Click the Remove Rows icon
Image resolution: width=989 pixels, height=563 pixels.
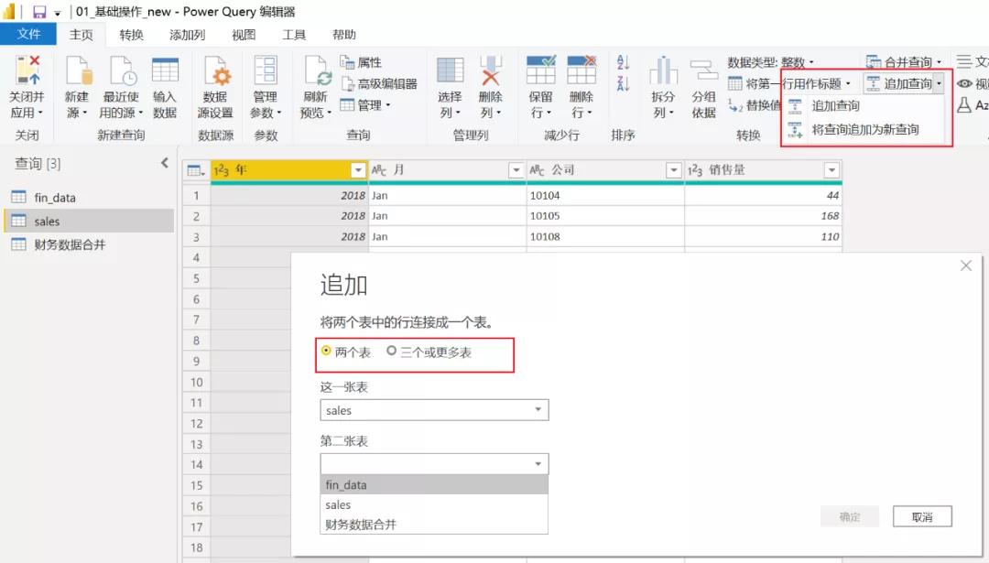[x=581, y=70]
